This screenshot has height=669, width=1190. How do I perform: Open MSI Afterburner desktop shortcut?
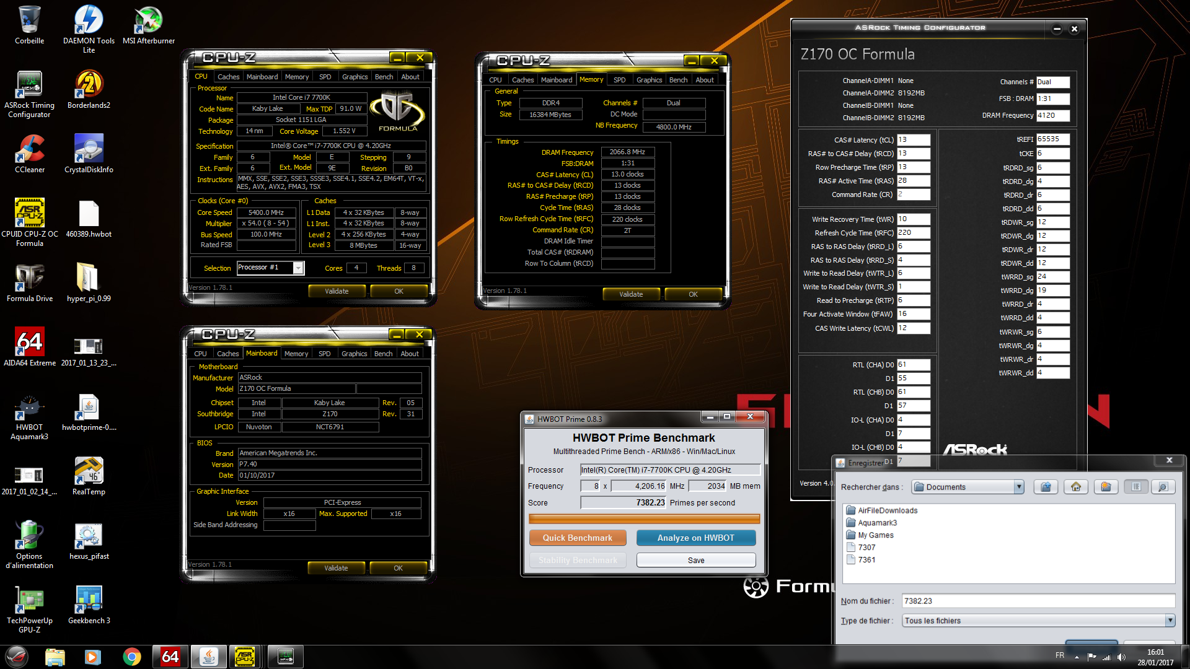click(149, 26)
